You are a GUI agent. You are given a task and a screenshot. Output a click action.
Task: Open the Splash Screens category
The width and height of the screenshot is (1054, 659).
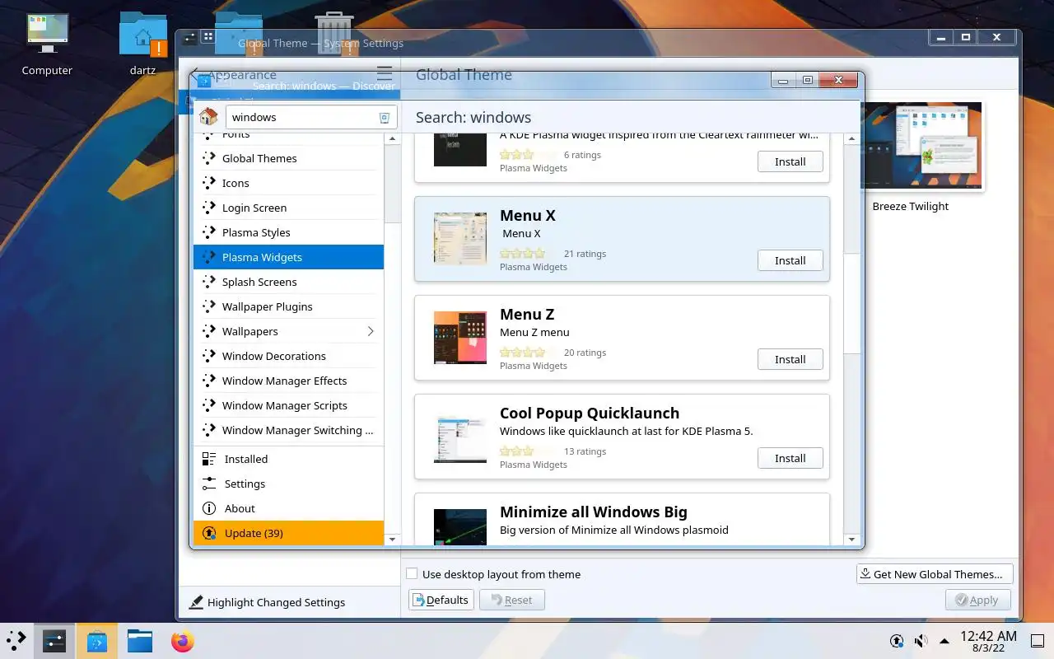288,282
